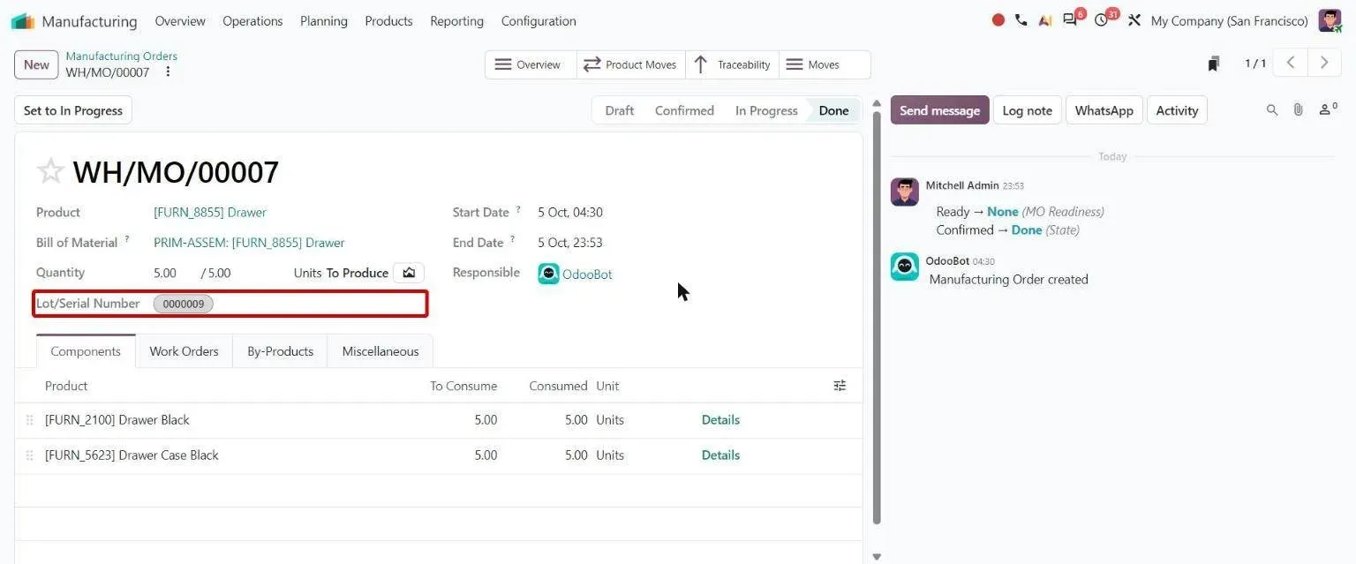Click the drag handle for Drawer Case Black row

coord(29,455)
